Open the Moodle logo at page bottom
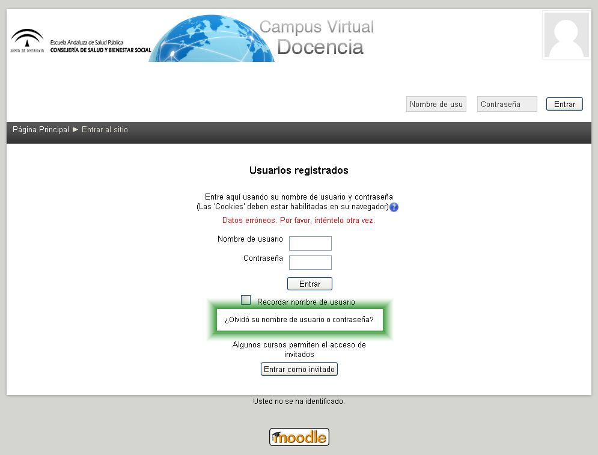Image resolution: width=598 pixels, height=455 pixels. tap(299, 437)
